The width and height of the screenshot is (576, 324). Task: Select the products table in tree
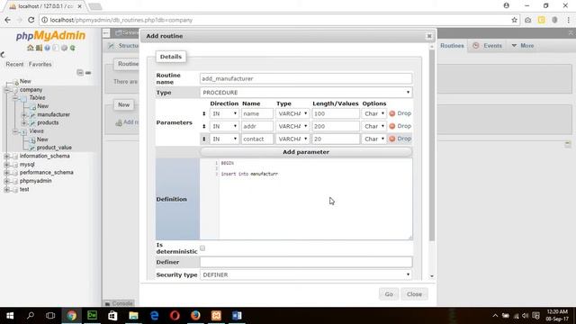(x=48, y=122)
